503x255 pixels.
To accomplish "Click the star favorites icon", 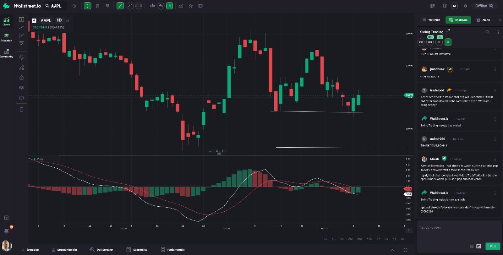I will coord(191,6).
